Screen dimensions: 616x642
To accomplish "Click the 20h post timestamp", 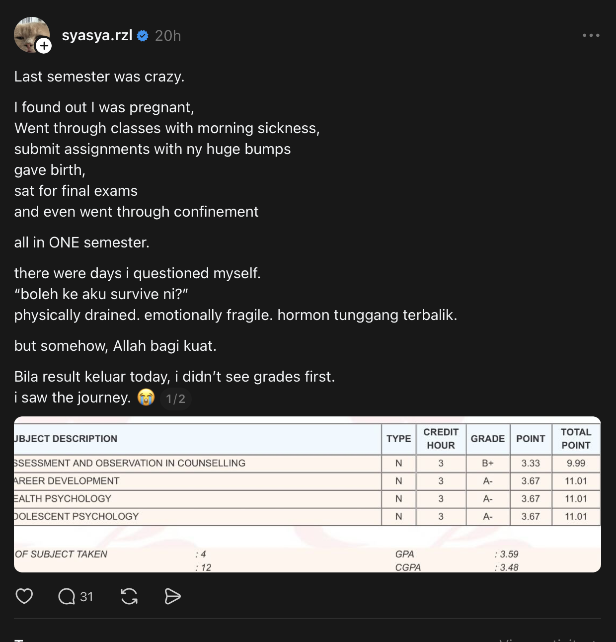I will 168,36.
